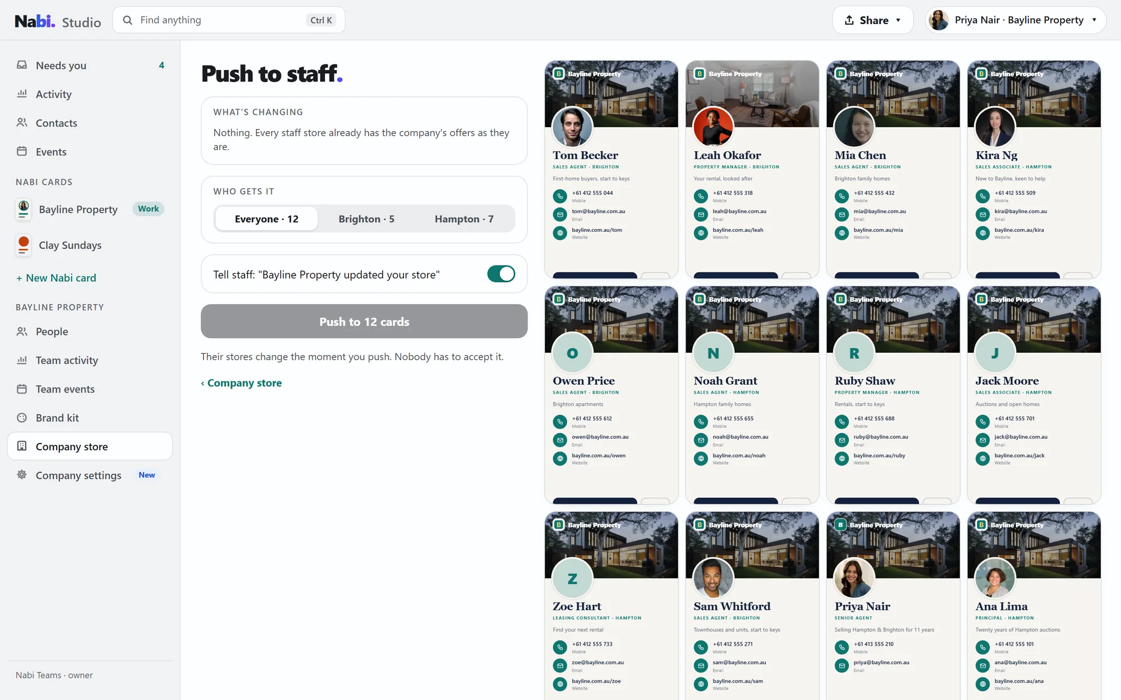Click Jack Moore's phone icon
The height and width of the screenshot is (700, 1121).
pyautogui.click(x=983, y=422)
